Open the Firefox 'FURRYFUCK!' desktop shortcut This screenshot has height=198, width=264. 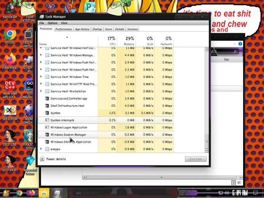10,61
